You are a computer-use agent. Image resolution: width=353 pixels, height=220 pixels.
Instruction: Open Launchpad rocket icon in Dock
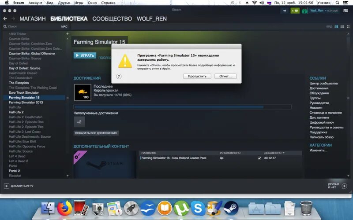click(131, 208)
